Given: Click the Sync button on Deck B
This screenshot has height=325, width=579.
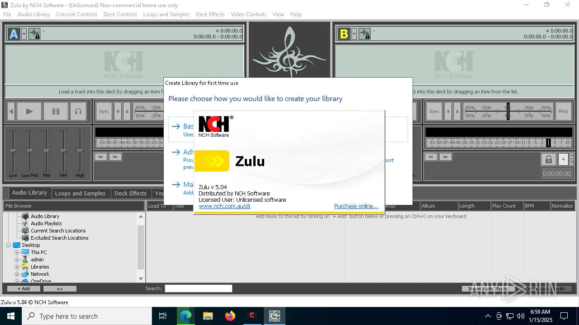Looking at the screenshot, I should (x=434, y=111).
